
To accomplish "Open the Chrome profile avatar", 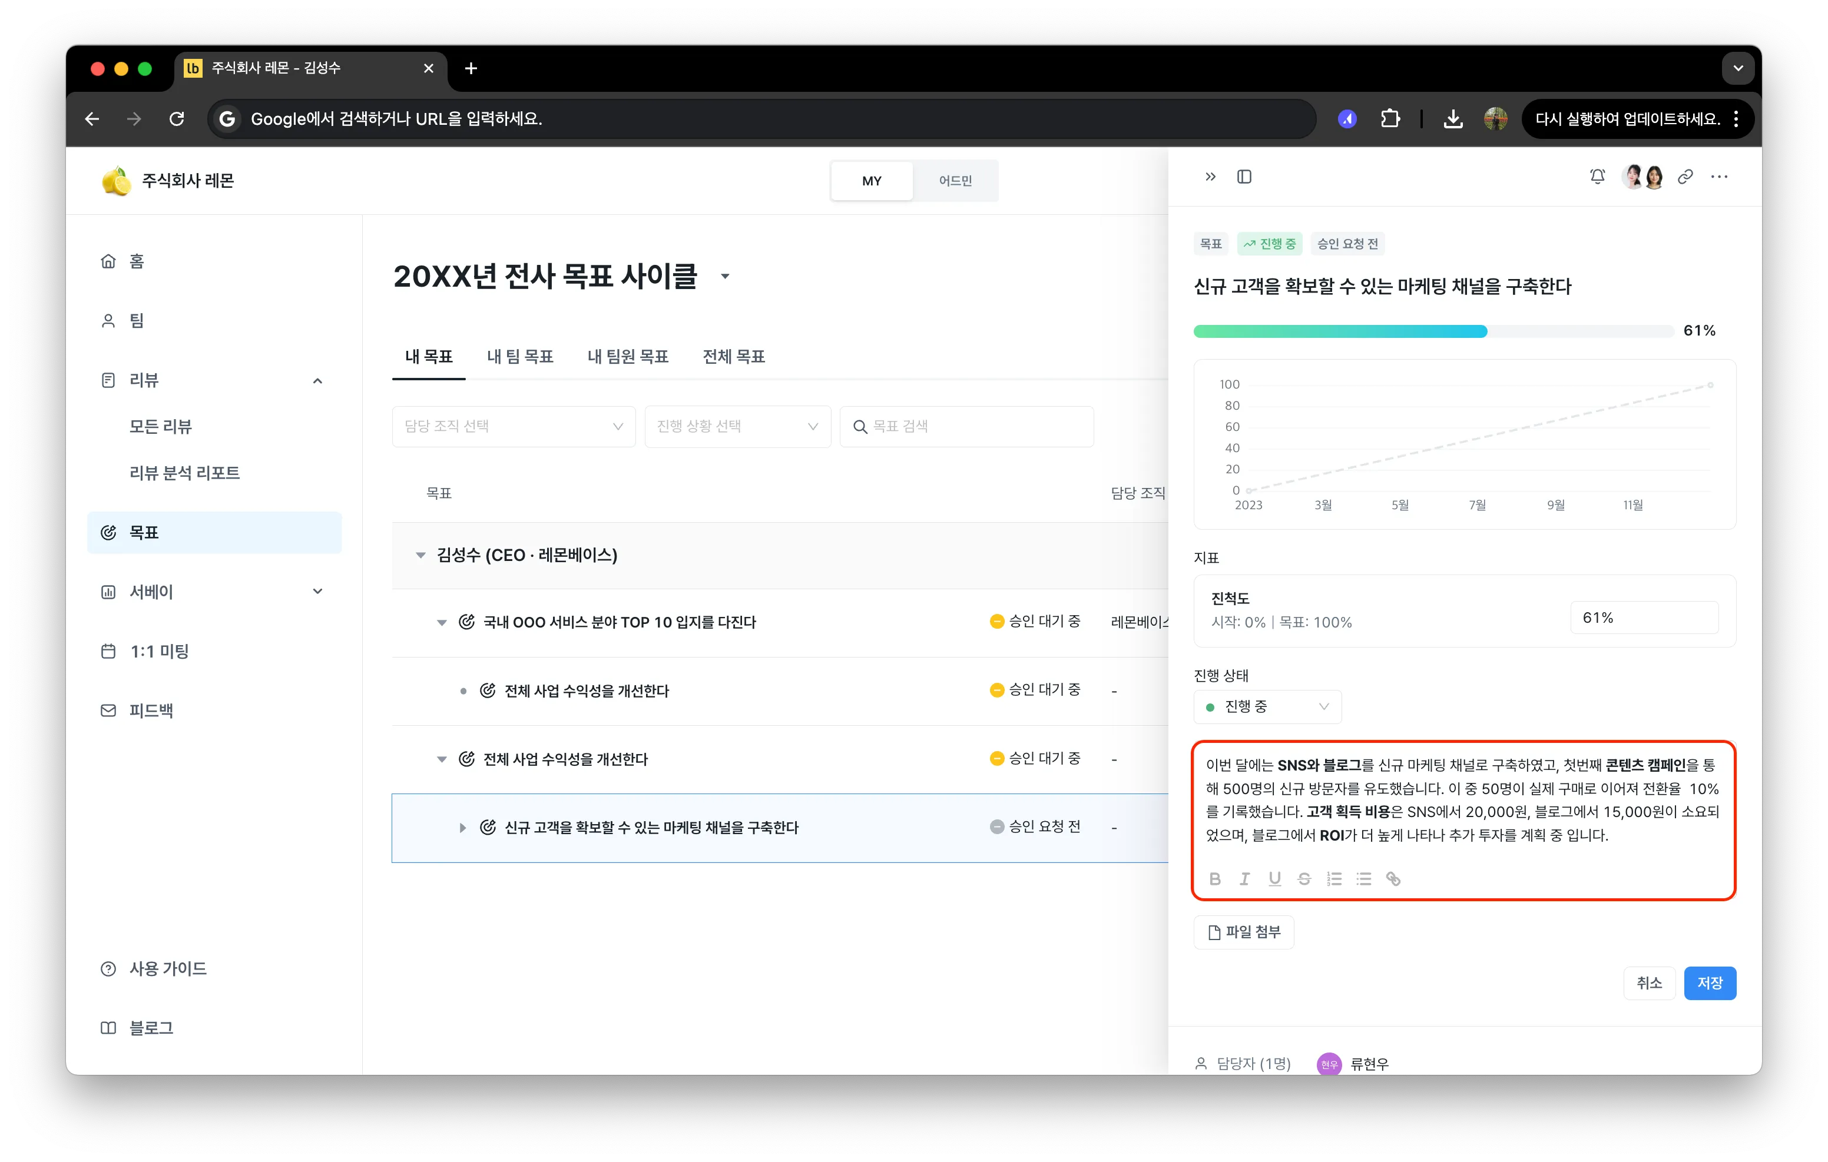I will (x=1495, y=118).
